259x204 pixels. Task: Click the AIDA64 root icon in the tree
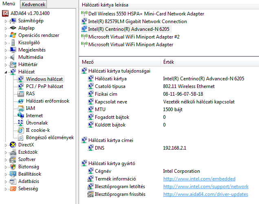pos(5,13)
